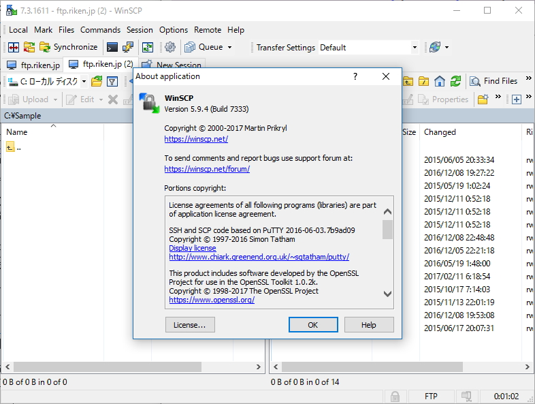535x404 pixels.
Task: Click the Keep remote directory up-to-date icon
Action: click(x=148, y=47)
